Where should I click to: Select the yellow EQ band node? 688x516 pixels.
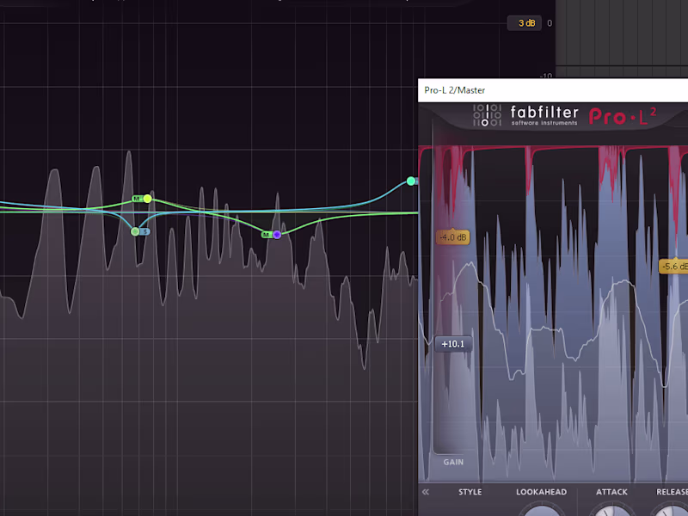(148, 199)
